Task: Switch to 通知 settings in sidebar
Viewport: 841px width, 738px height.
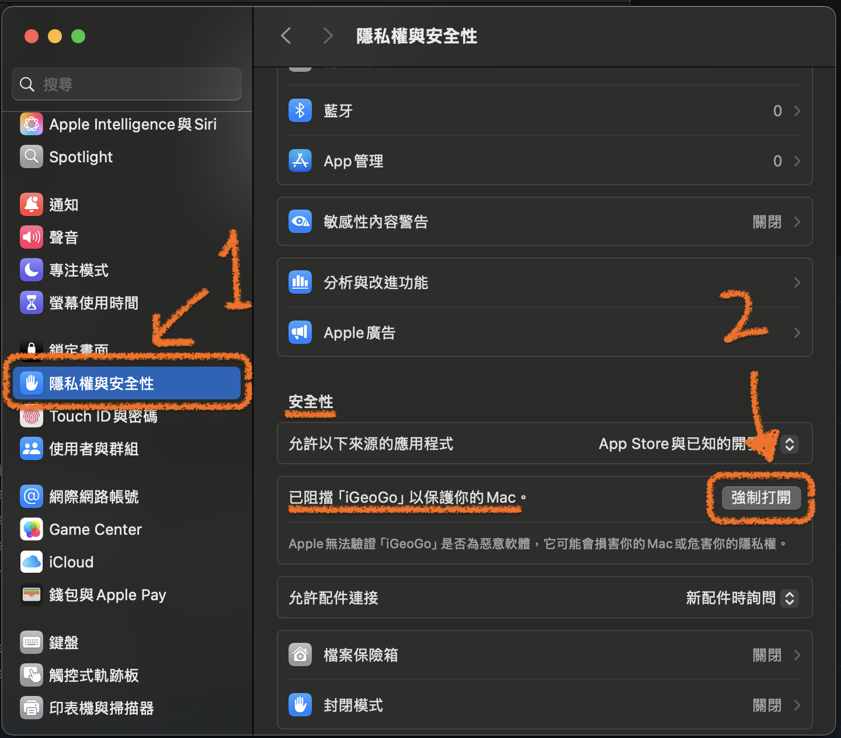Action: [64, 204]
